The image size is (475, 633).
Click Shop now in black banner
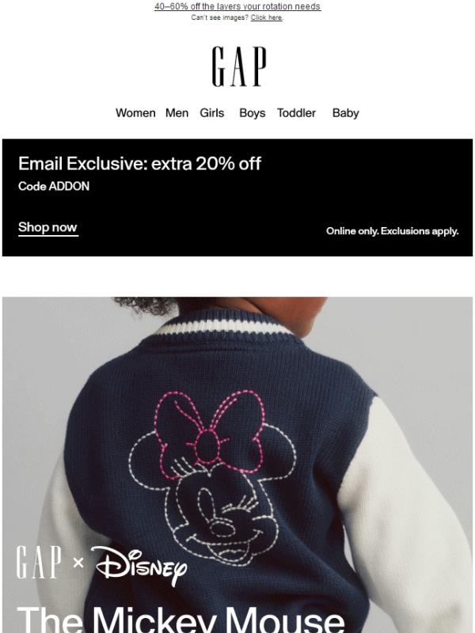[x=47, y=227]
